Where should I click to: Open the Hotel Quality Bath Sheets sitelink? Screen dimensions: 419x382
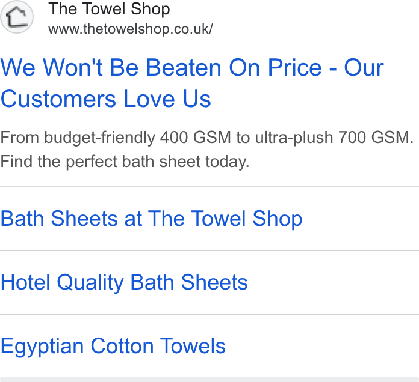[x=124, y=283]
